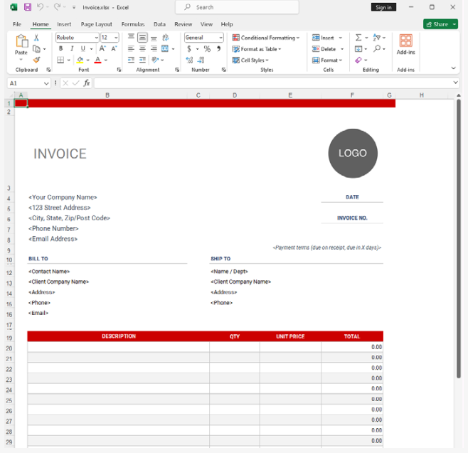This screenshot has width=468, height=453.
Task: Toggle Wrap Text in Alignment group
Action: tap(166, 38)
